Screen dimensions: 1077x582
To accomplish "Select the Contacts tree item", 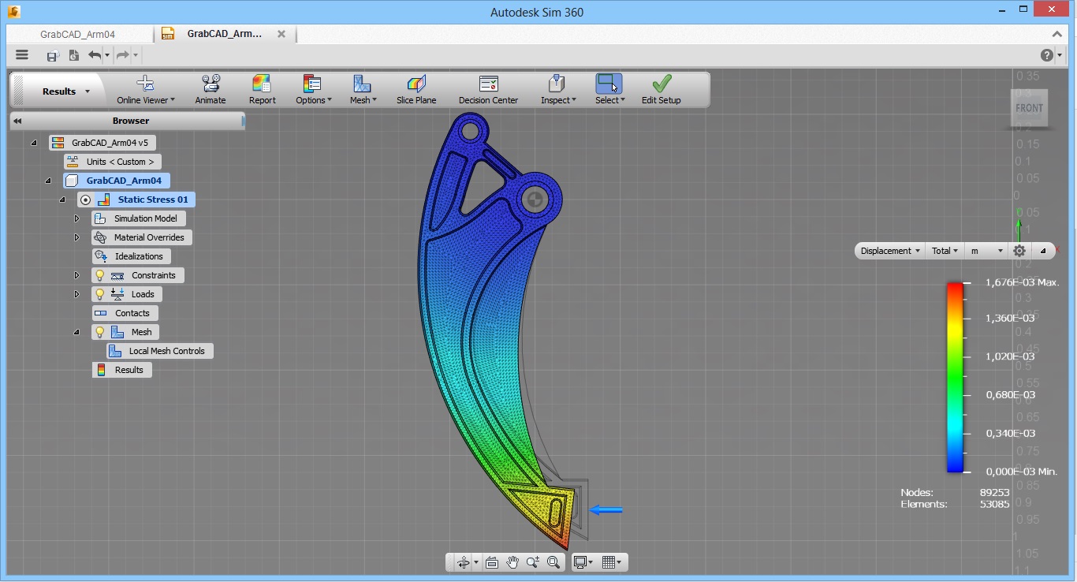I will pos(125,313).
